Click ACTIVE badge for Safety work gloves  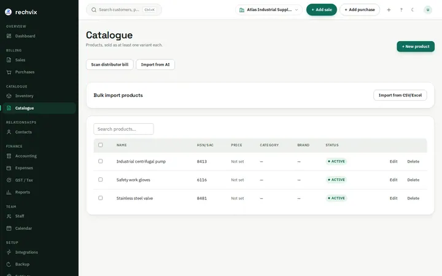336,180
